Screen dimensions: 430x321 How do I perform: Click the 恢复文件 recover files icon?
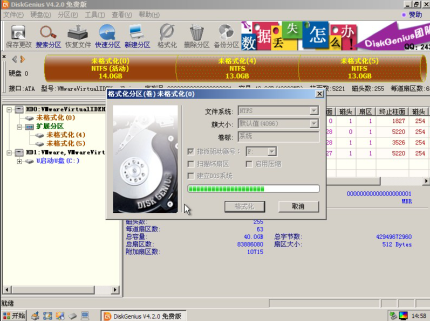coord(78,36)
